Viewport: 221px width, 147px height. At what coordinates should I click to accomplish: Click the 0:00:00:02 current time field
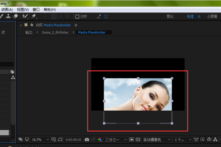73,140
